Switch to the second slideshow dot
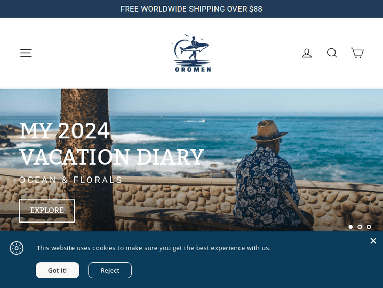The image size is (383, 288). 360,227
